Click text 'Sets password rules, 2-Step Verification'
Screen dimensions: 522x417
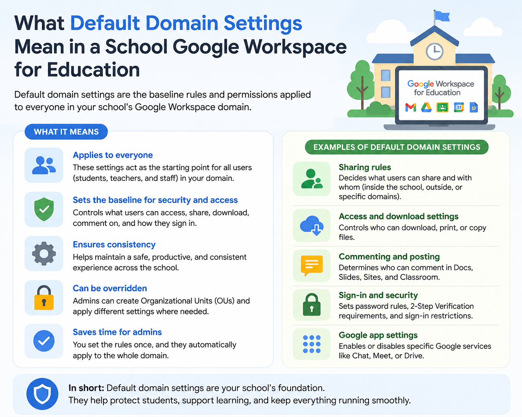tap(406, 306)
